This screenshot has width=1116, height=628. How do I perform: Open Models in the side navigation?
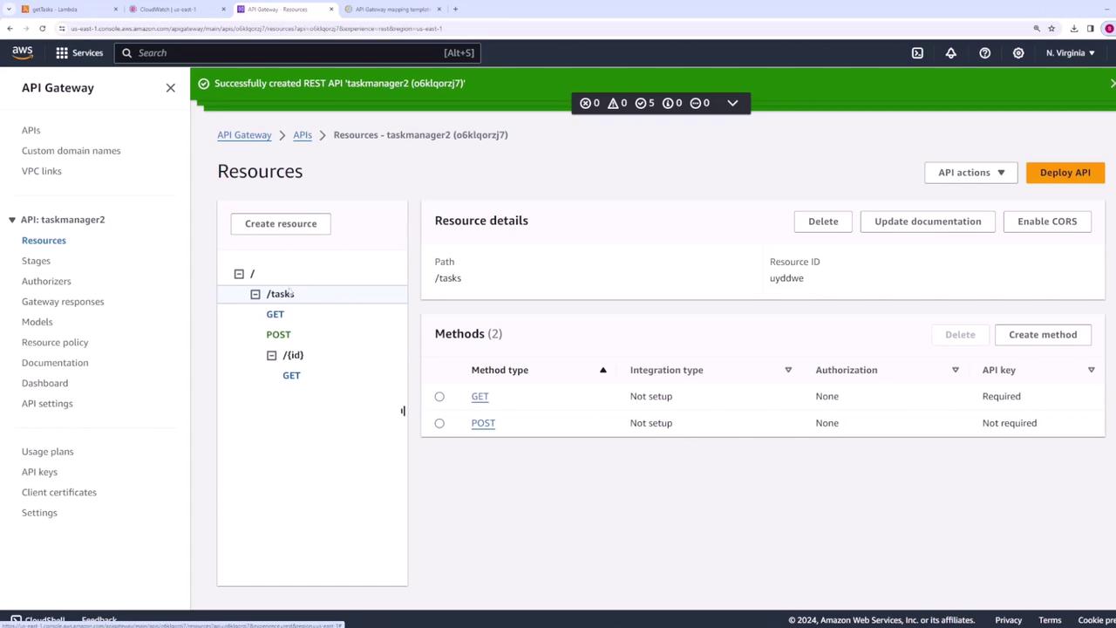point(37,322)
